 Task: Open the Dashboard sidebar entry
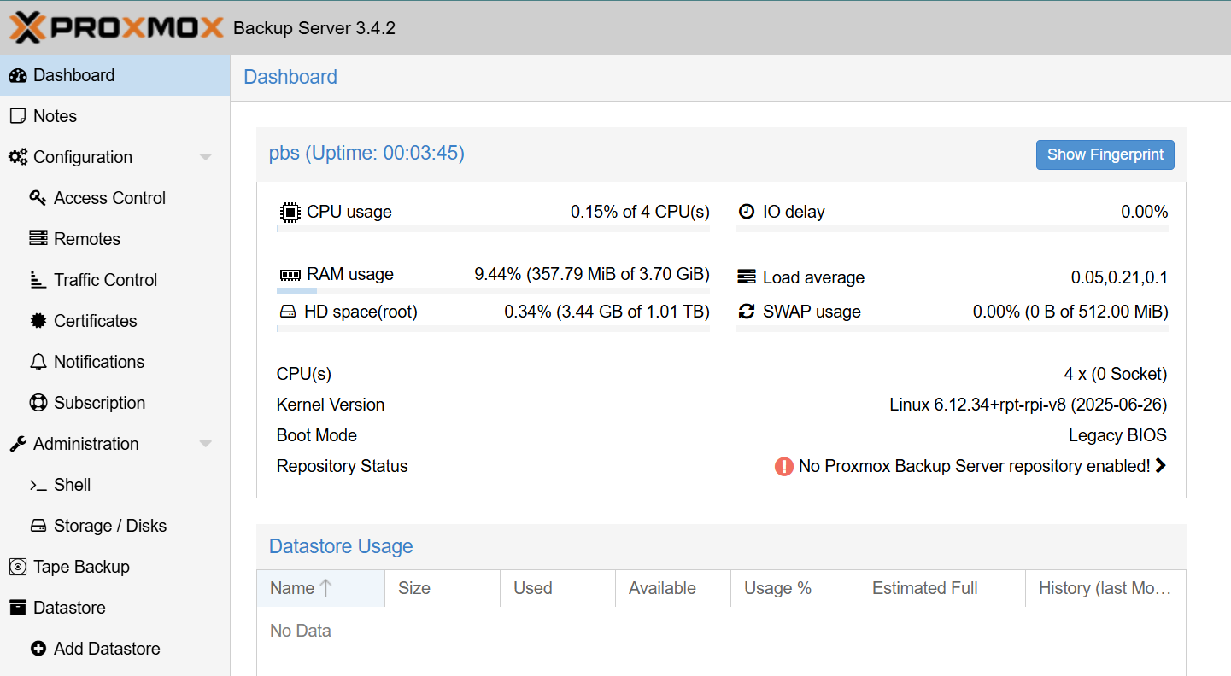[x=114, y=75]
